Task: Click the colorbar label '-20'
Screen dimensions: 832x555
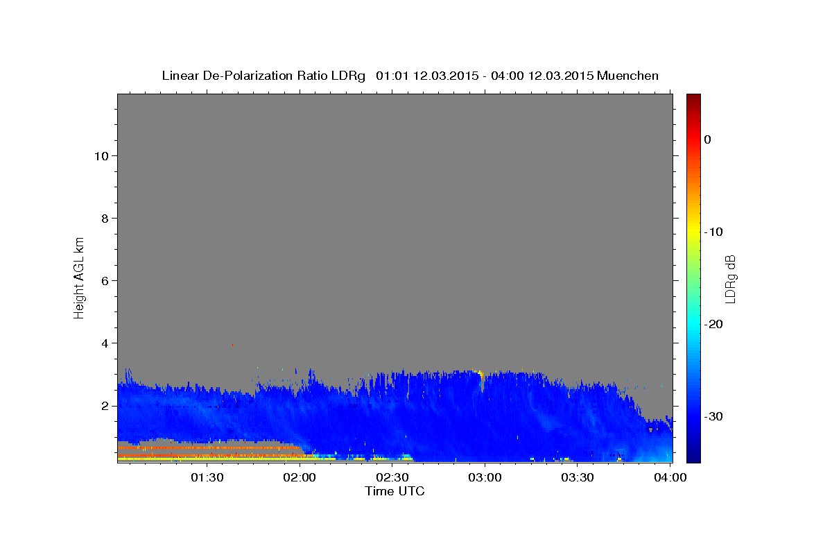Action: pos(713,324)
